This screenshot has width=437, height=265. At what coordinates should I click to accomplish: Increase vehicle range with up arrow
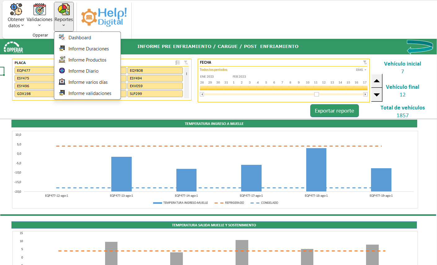pyautogui.click(x=377, y=81)
